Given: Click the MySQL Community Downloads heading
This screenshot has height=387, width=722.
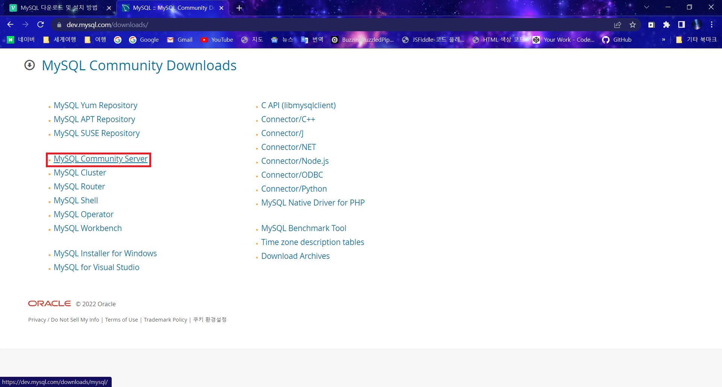Looking at the screenshot, I should pyautogui.click(x=139, y=65).
